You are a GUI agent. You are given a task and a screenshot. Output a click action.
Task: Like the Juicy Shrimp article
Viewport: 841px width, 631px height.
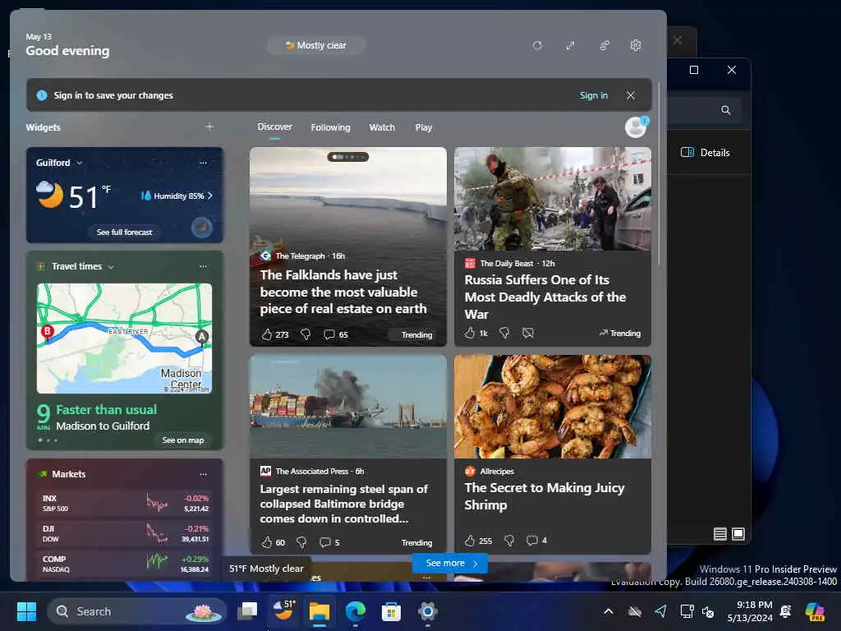coord(470,541)
